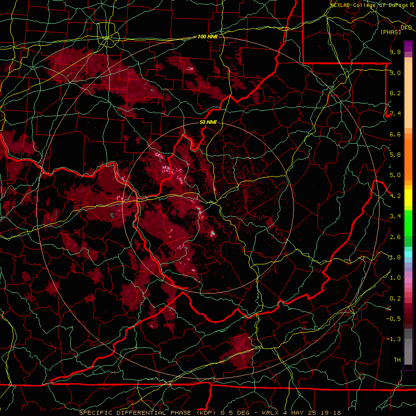The image size is (416, 416).
Task: Select the -1.3 scale label
Action: point(394,339)
